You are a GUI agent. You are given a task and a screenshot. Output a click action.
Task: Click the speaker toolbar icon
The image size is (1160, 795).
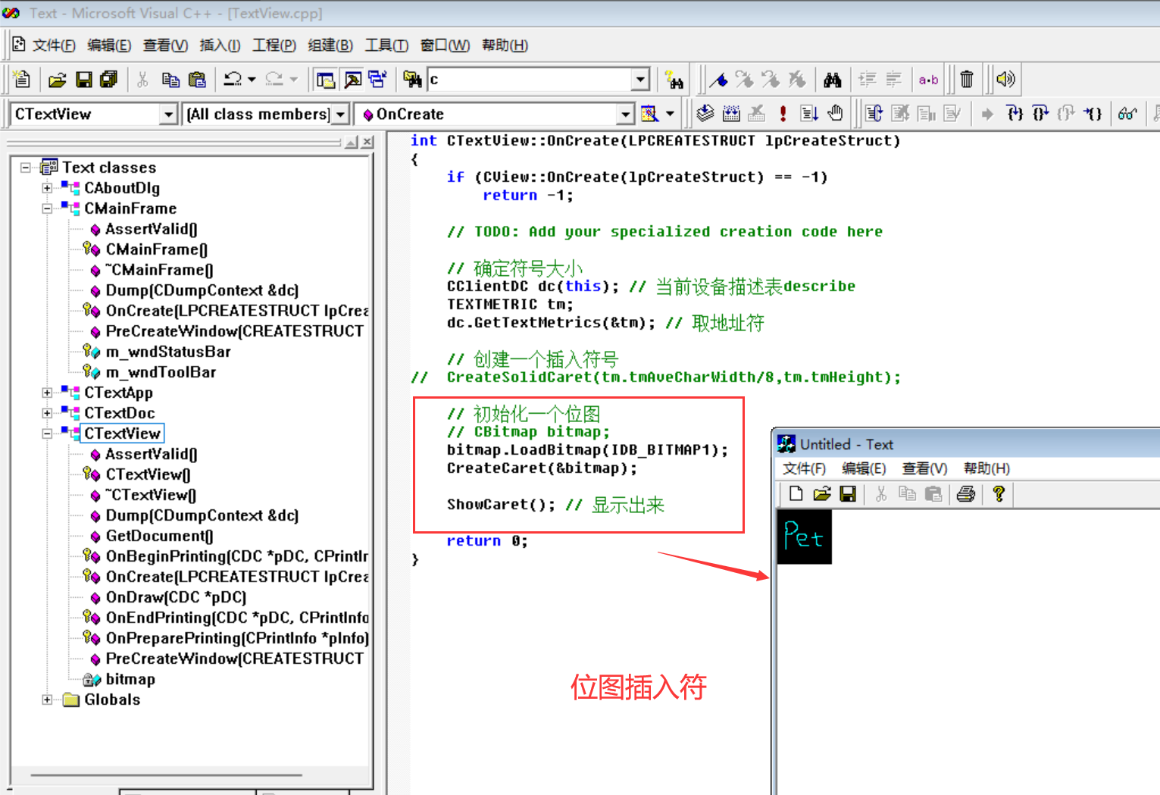[x=1005, y=79]
